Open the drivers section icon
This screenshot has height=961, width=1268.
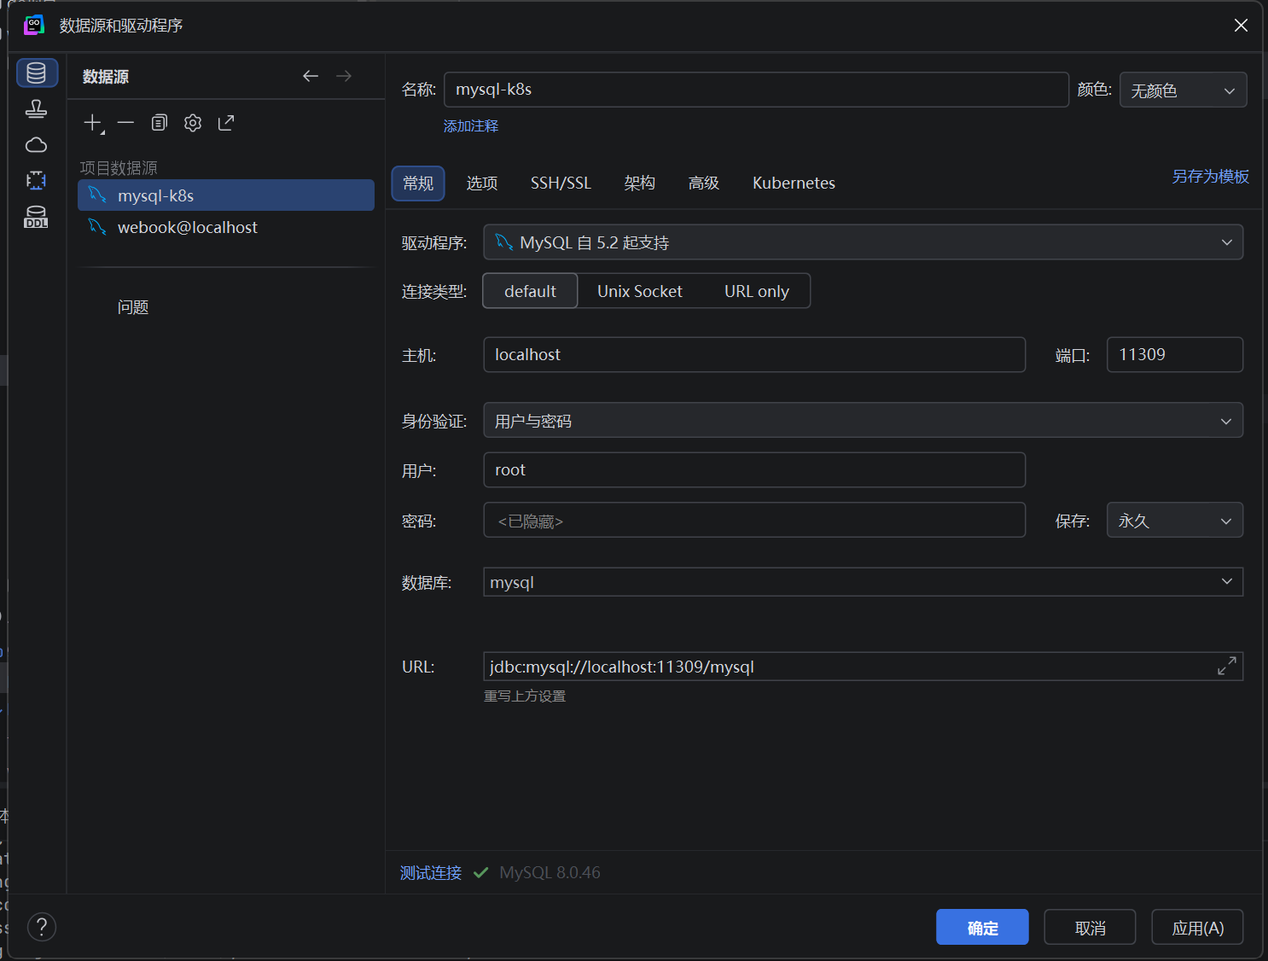[x=37, y=109]
